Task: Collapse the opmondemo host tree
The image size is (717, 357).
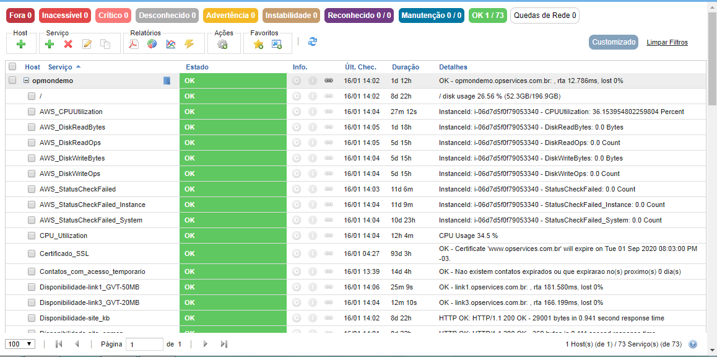Action: pos(26,81)
